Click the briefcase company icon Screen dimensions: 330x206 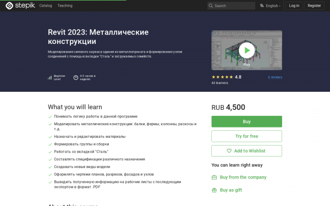(x=214, y=177)
